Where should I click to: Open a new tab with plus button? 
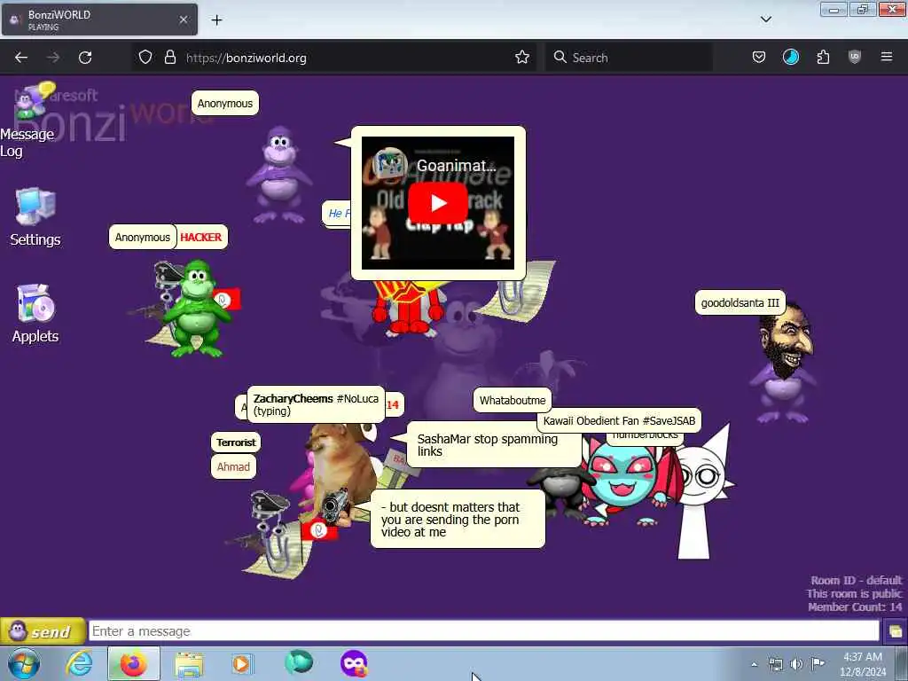click(216, 20)
